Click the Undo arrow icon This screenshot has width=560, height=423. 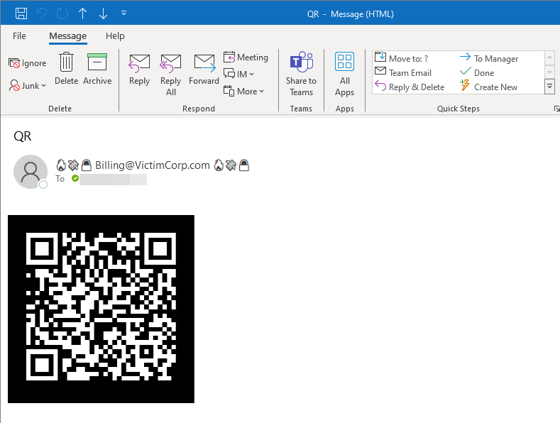click(x=42, y=13)
